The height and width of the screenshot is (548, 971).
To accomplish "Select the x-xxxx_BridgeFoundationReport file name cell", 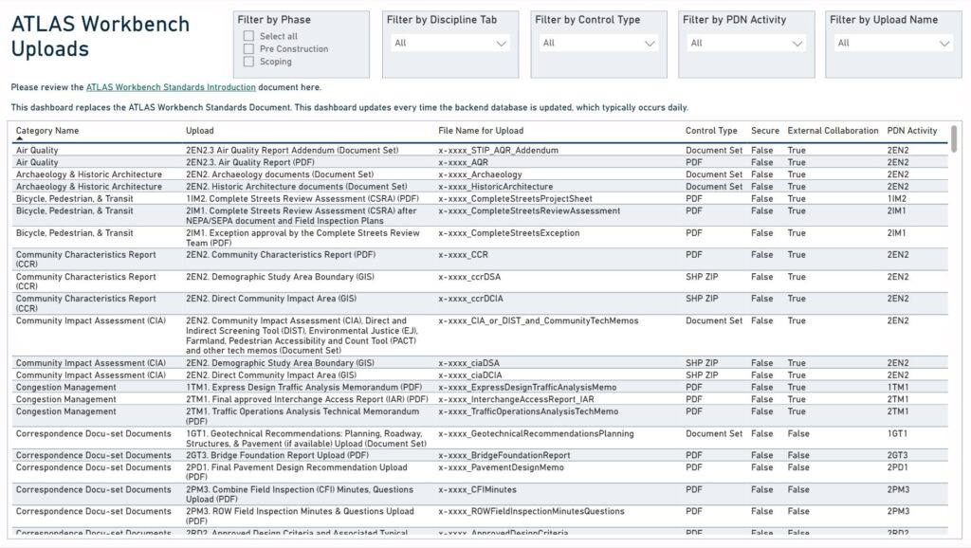I will tap(504, 455).
